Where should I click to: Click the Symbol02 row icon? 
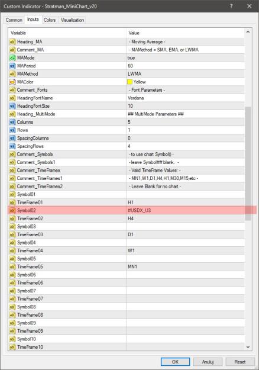12,210
